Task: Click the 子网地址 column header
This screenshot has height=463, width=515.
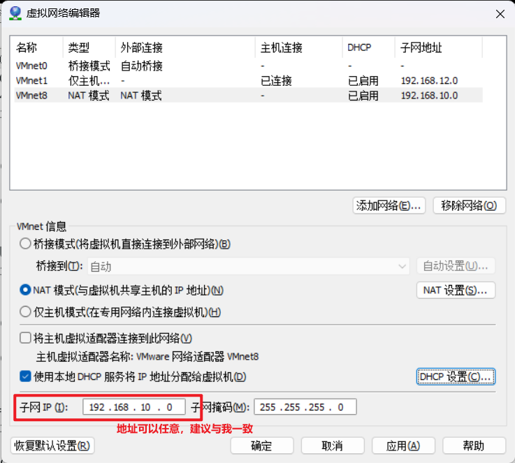Action: [x=421, y=48]
